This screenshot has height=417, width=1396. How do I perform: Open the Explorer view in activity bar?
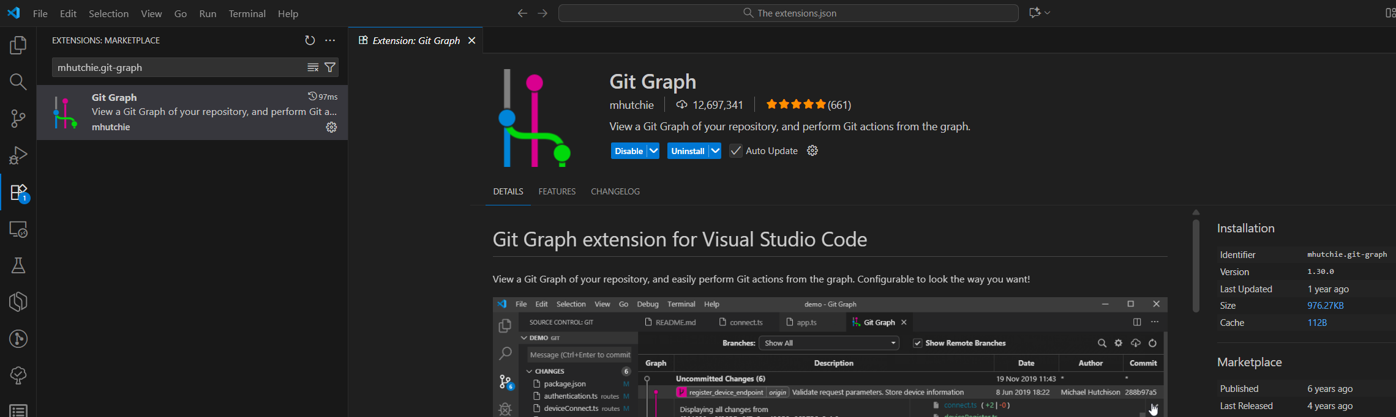(18, 45)
